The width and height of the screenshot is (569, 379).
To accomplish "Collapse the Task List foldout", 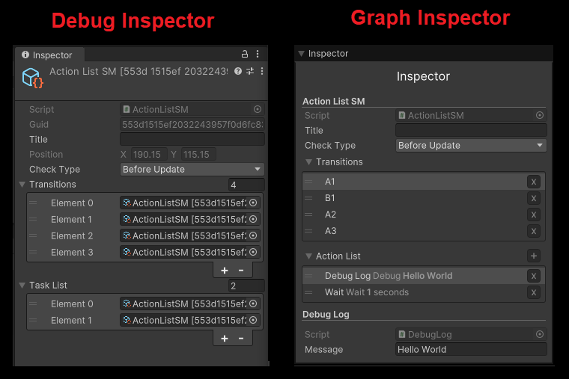I will (22, 286).
